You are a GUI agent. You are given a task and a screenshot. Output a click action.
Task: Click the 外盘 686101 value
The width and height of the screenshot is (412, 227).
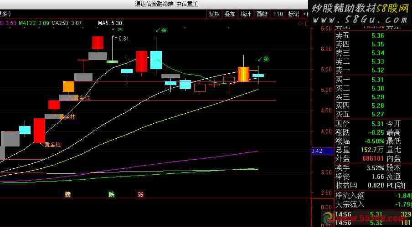click(x=373, y=159)
